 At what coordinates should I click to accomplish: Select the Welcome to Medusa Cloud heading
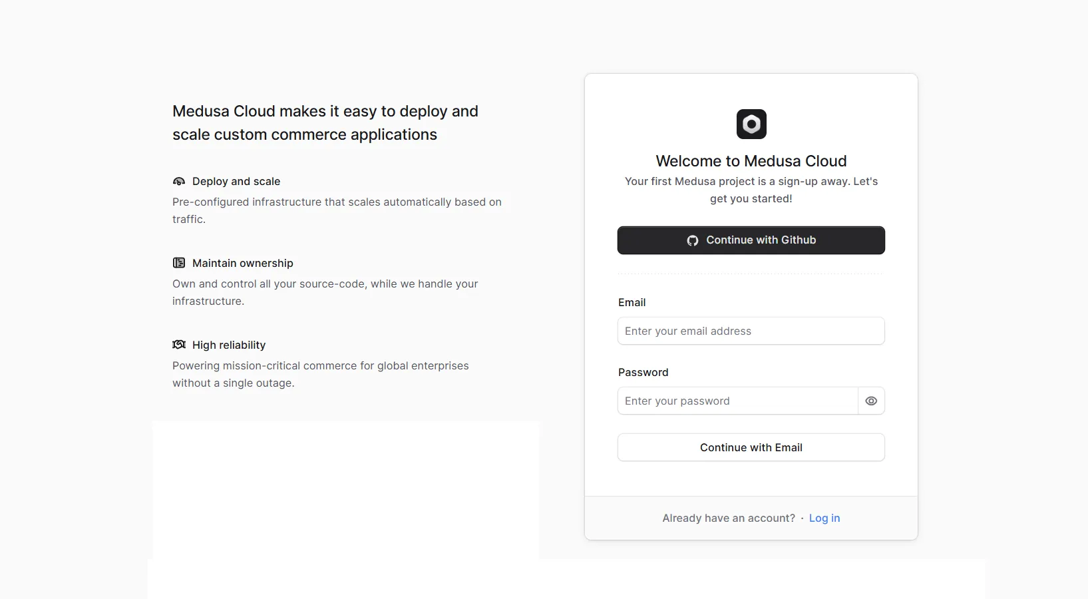[751, 160]
